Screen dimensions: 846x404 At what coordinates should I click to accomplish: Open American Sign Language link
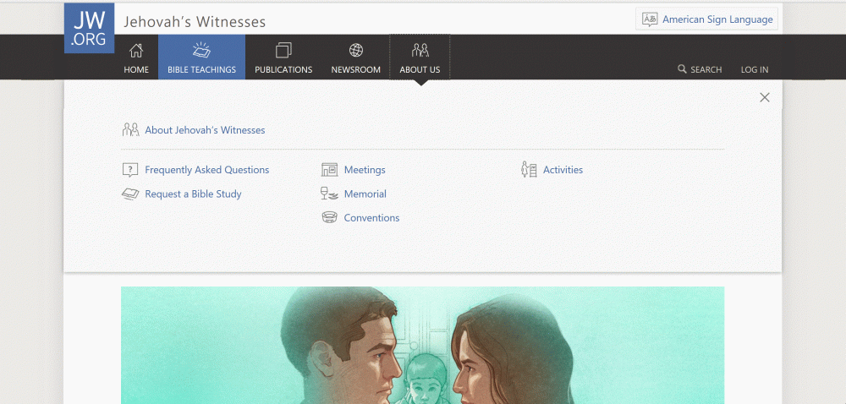pos(717,19)
